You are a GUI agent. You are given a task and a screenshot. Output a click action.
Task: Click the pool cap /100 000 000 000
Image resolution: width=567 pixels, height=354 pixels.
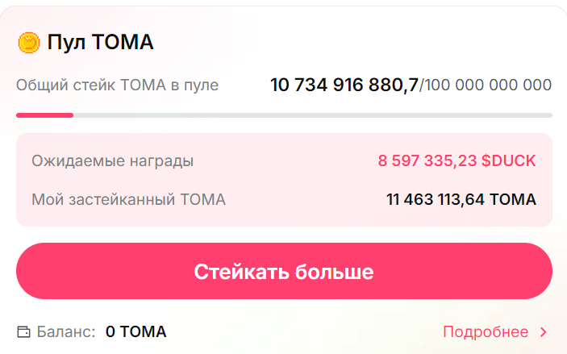coord(486,85)
